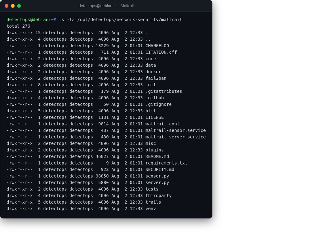
Task: Click the window title 'detectops@debian: ~ - Maltrail'
Action: (106, 6)
